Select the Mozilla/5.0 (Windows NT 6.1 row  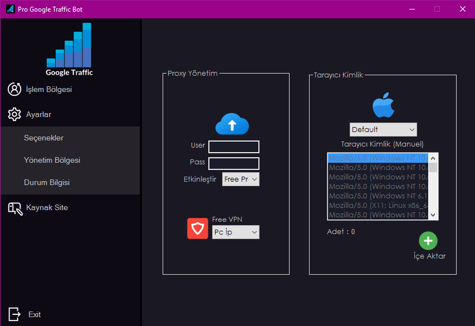pyautogui.click(x=378, y=196)
